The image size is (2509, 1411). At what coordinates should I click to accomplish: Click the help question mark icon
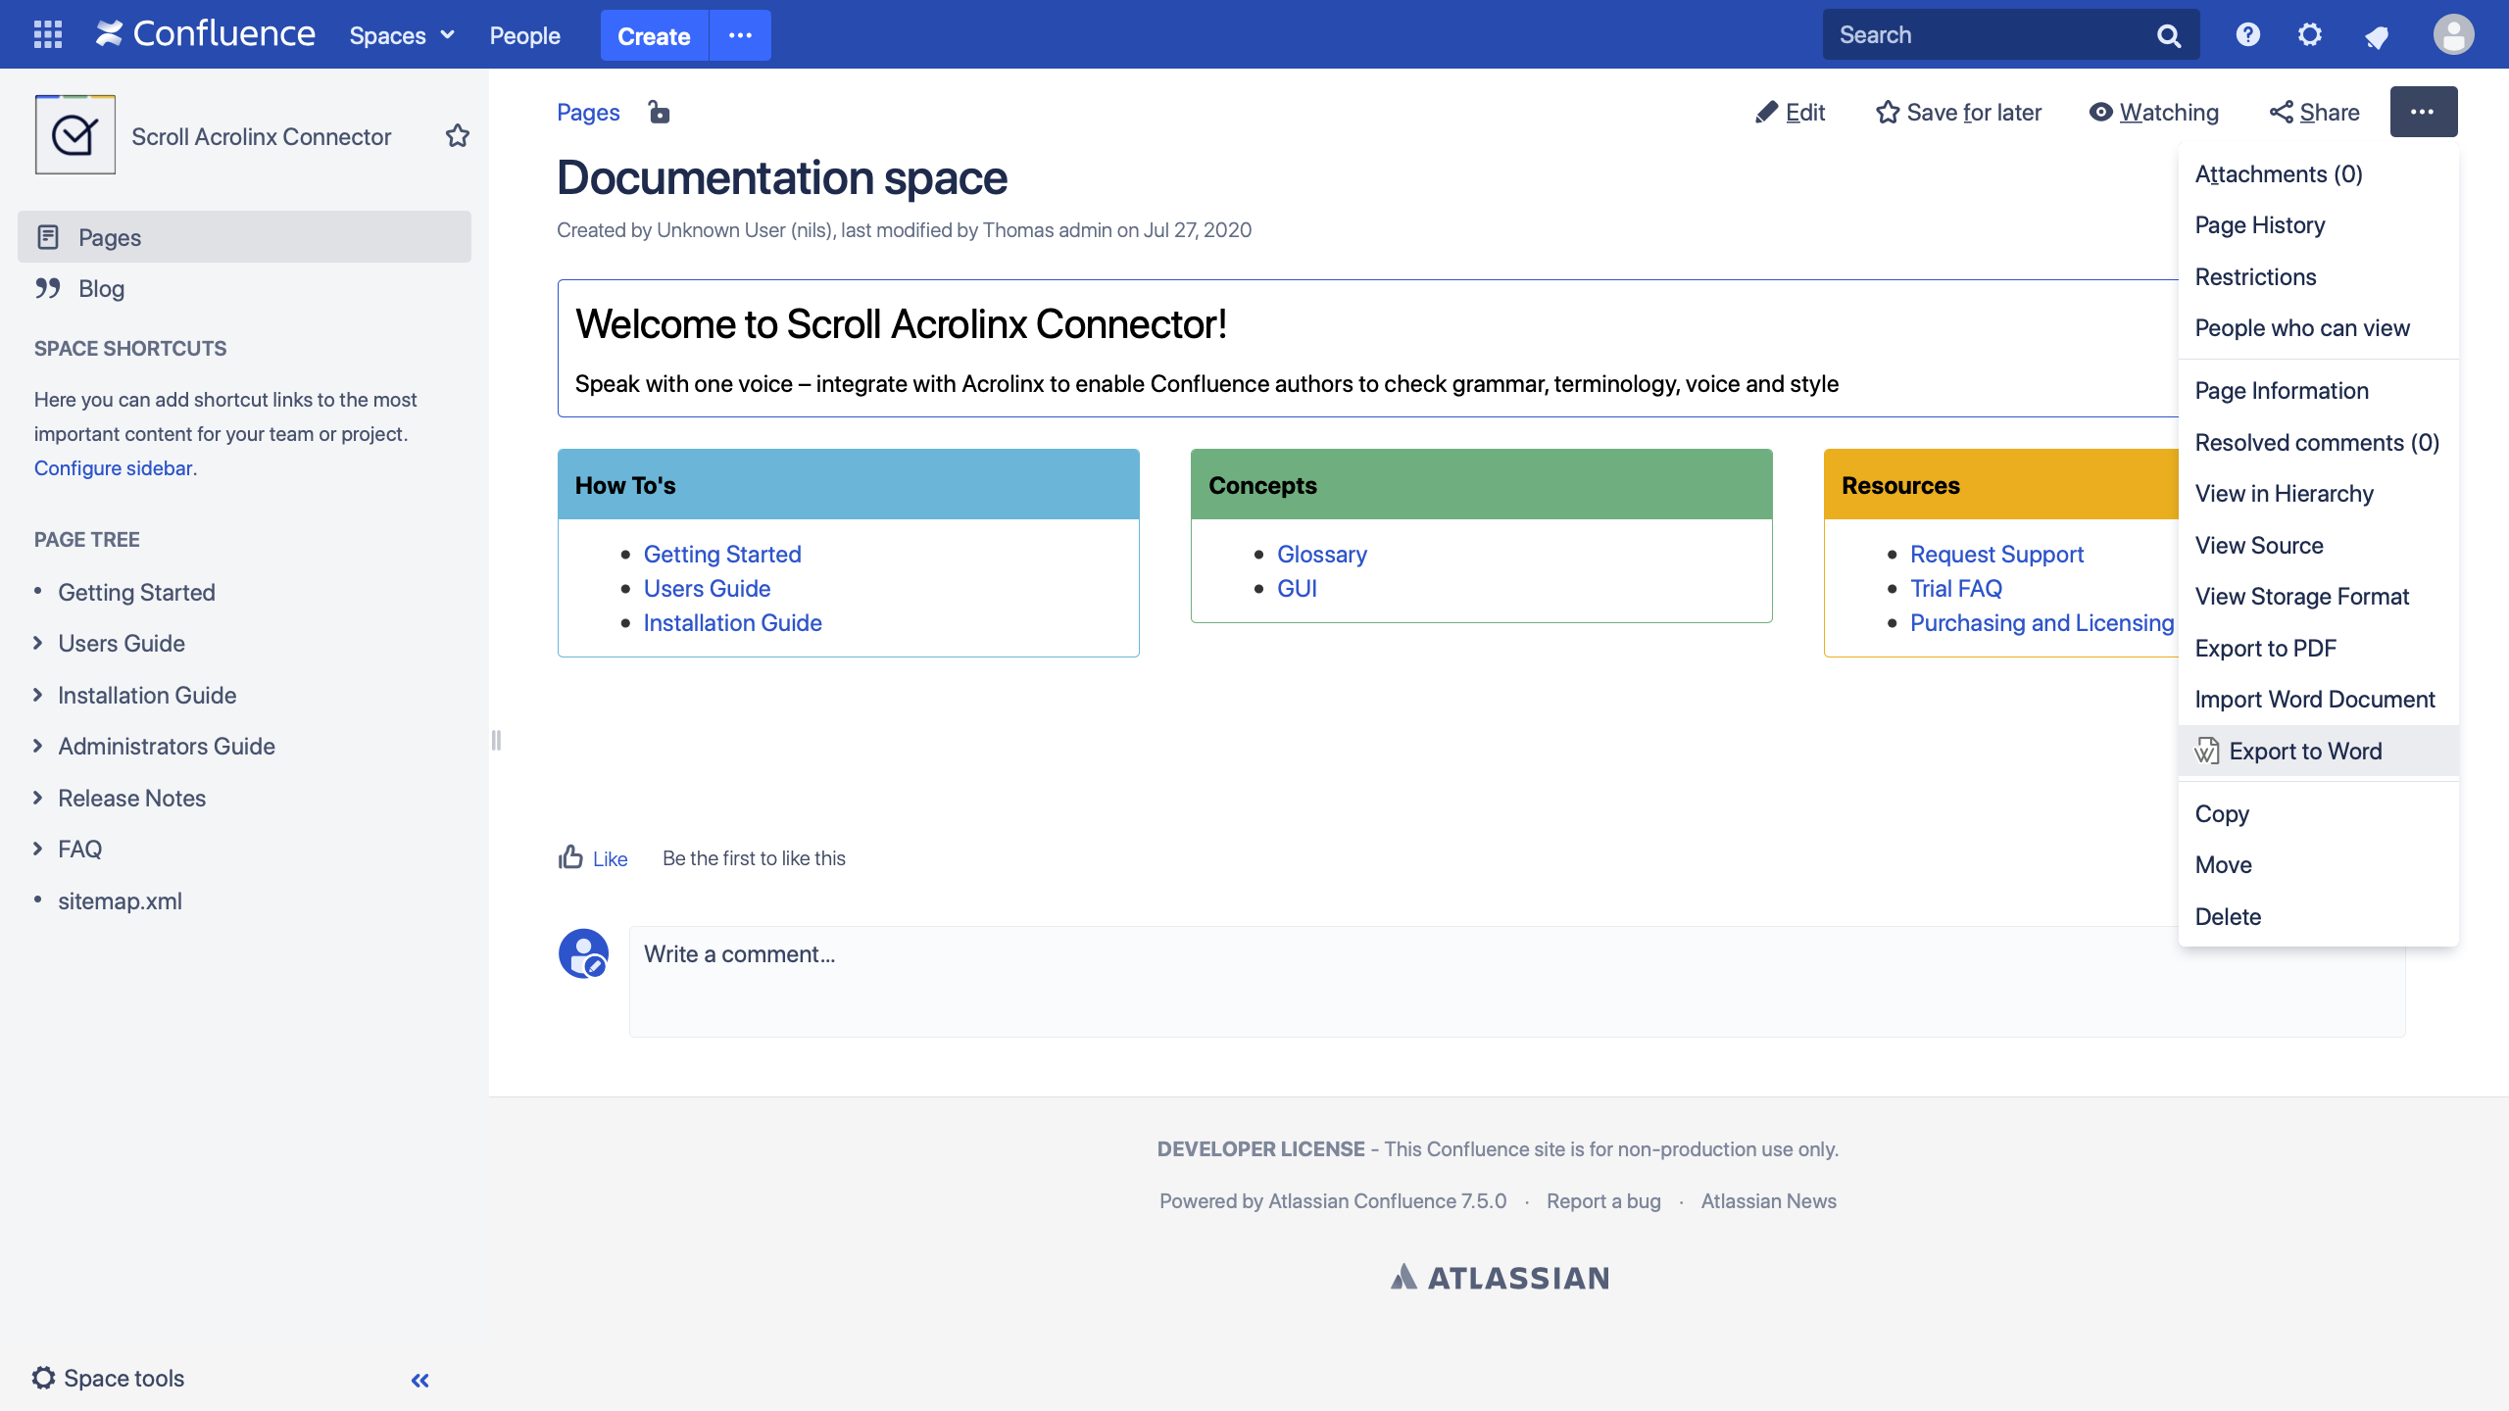[x=2247, y=35]
